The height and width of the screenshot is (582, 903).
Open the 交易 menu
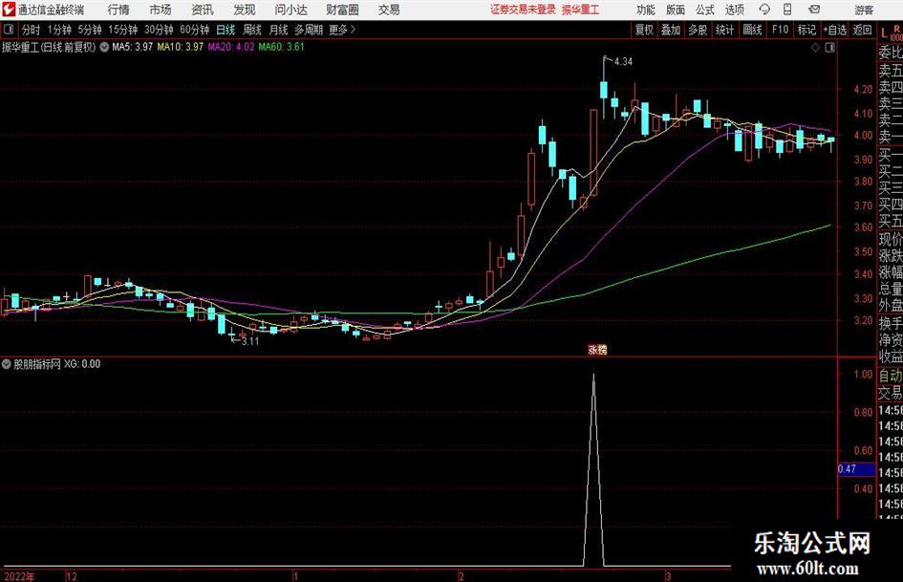click(x=389, y=10)
